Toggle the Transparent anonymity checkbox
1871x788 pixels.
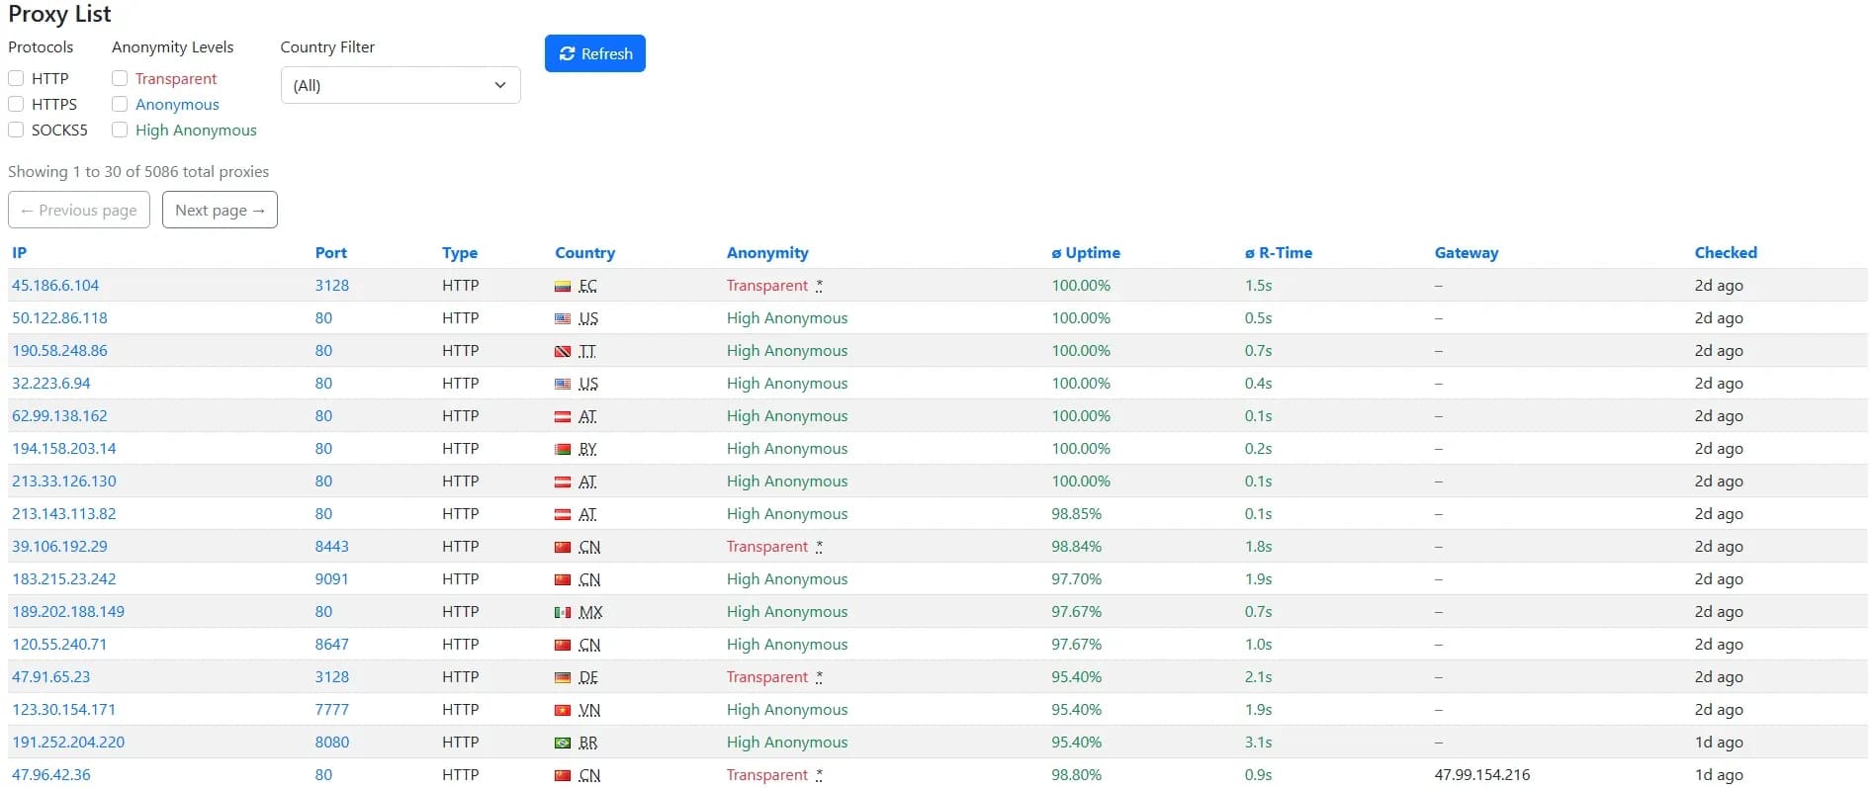pyautogui.click(x=120, y=78)
